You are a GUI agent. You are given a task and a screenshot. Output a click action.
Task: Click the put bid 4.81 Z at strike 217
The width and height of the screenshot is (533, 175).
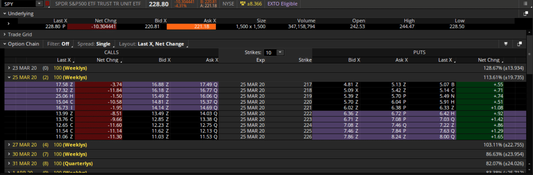[351, 85]
